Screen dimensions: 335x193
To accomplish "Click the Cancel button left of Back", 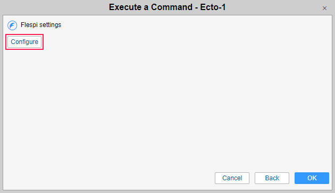I will pos(232,178).
